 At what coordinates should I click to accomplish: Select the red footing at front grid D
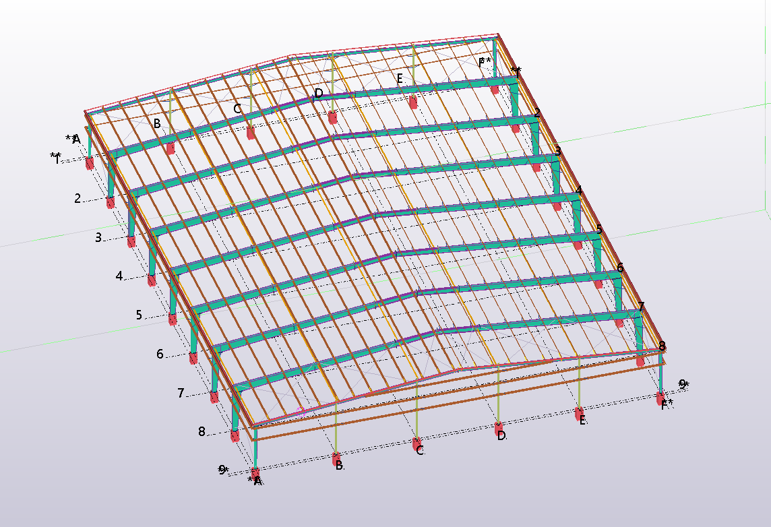click(499, 427)
